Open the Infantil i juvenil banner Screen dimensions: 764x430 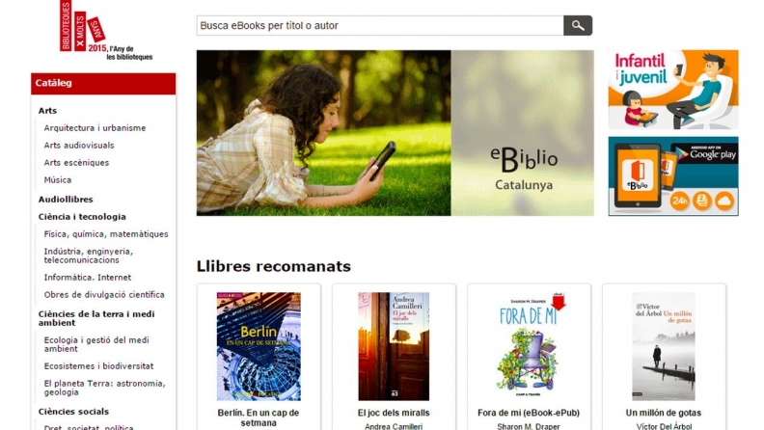pos(673,90)
